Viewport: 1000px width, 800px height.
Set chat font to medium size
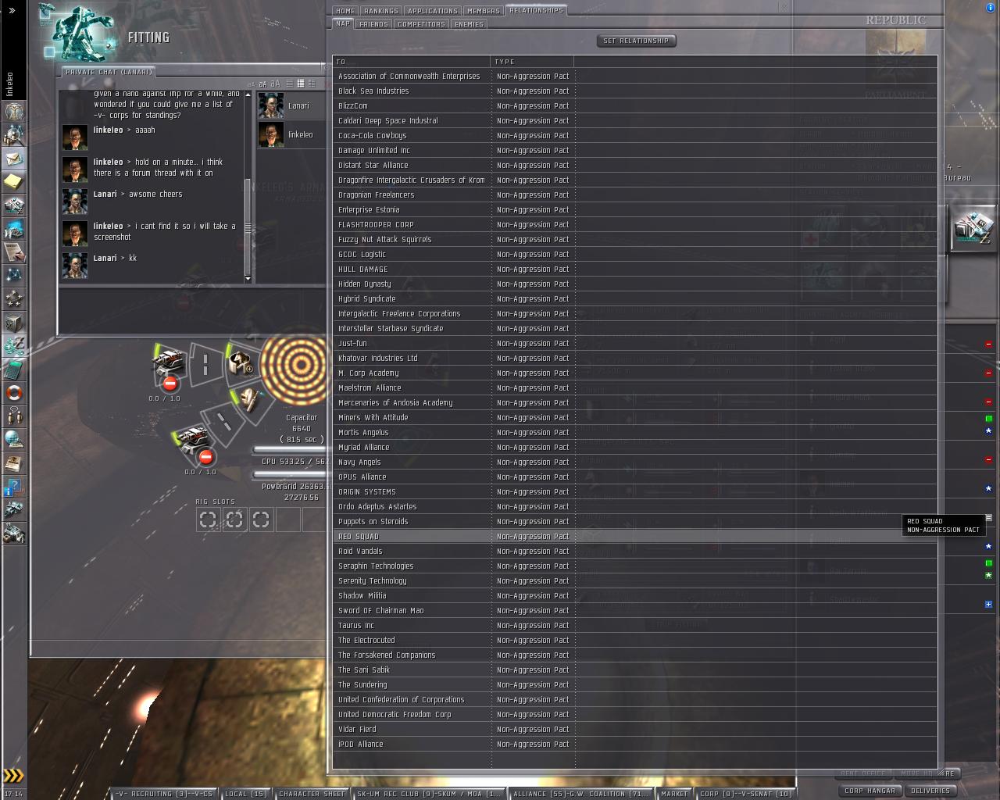coord(262,84)
